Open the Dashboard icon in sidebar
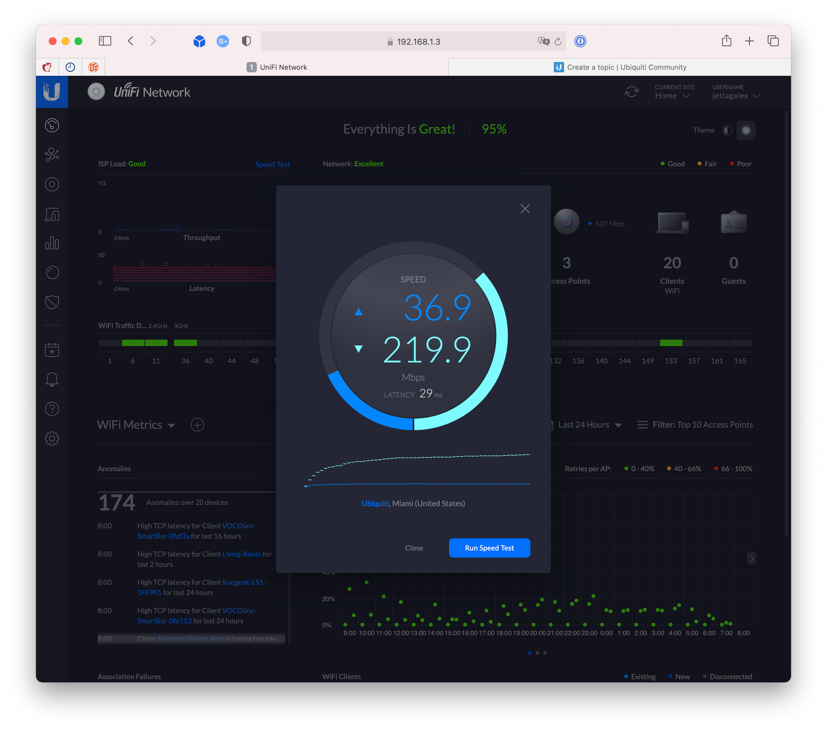 pos(52,125)
